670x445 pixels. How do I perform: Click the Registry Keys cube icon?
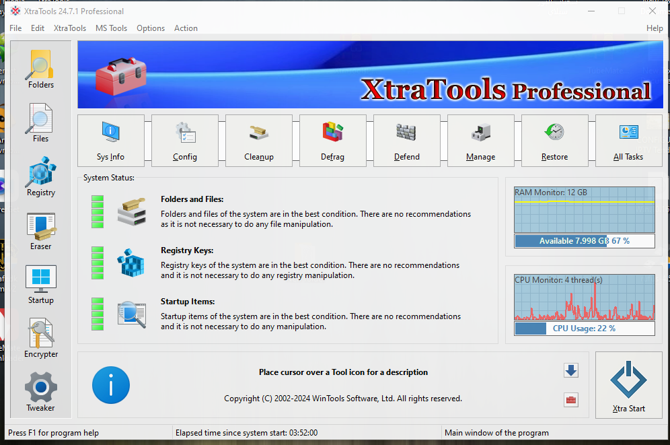tap(131, 263)
